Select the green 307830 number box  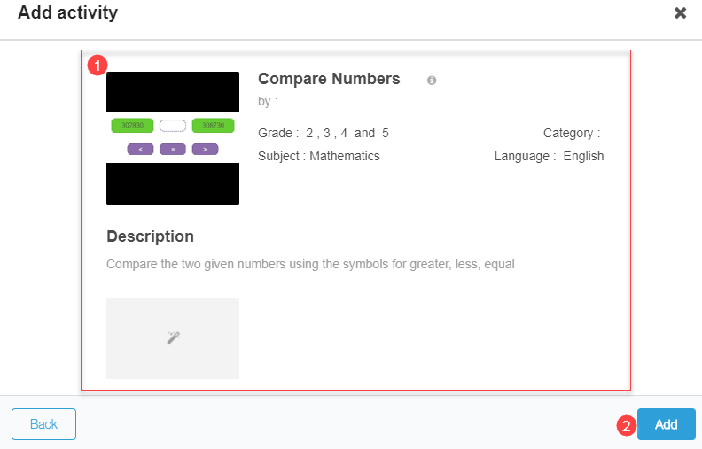tap(132, 126)
